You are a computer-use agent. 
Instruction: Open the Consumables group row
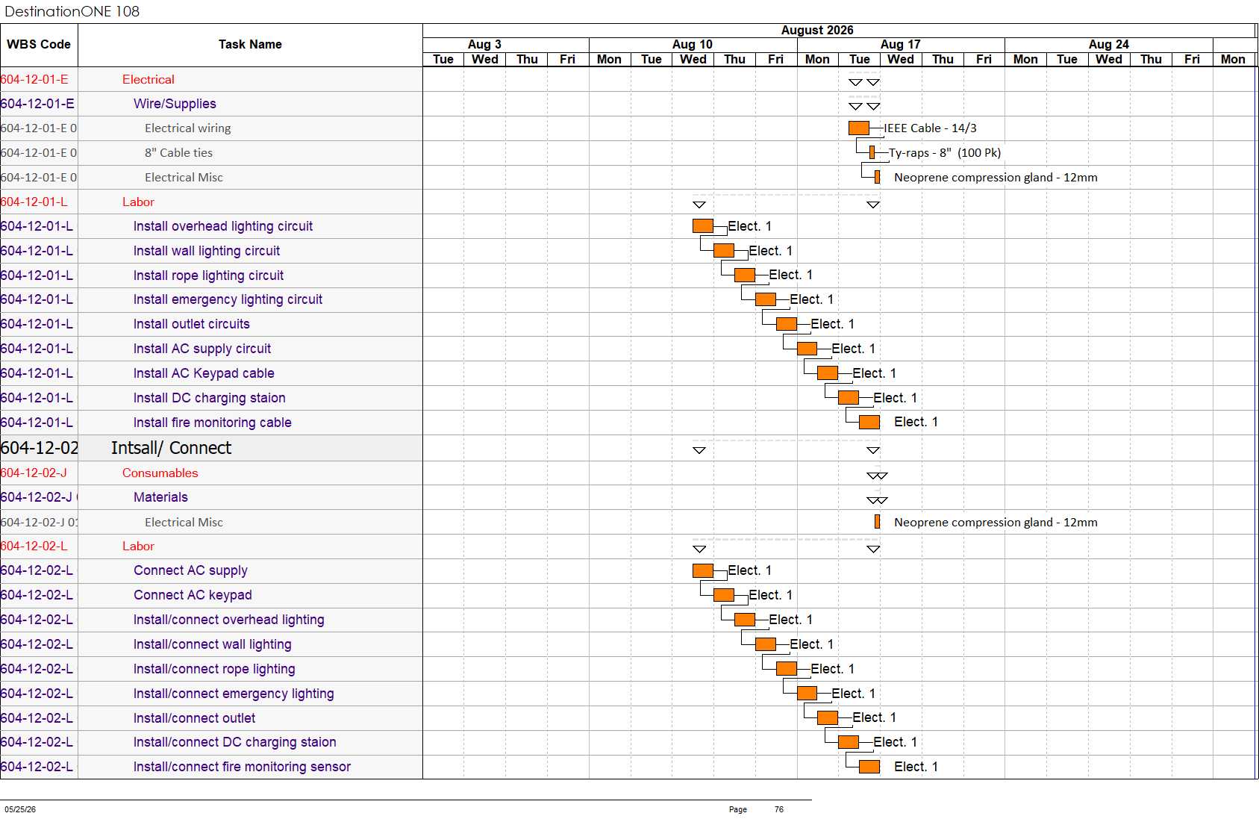[160, 473]
